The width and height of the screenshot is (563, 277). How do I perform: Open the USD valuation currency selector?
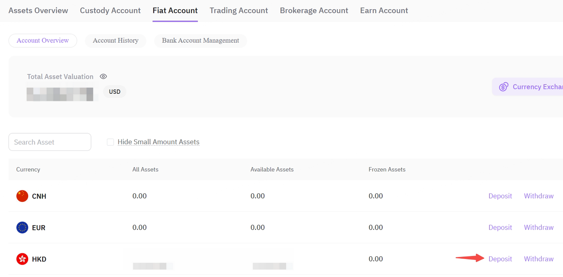[115, 92]
